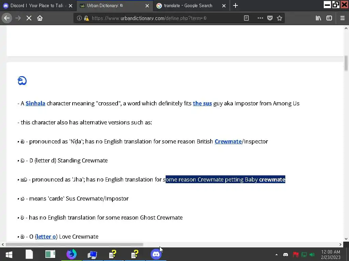Bookmark this page with star

coord(279,18)
